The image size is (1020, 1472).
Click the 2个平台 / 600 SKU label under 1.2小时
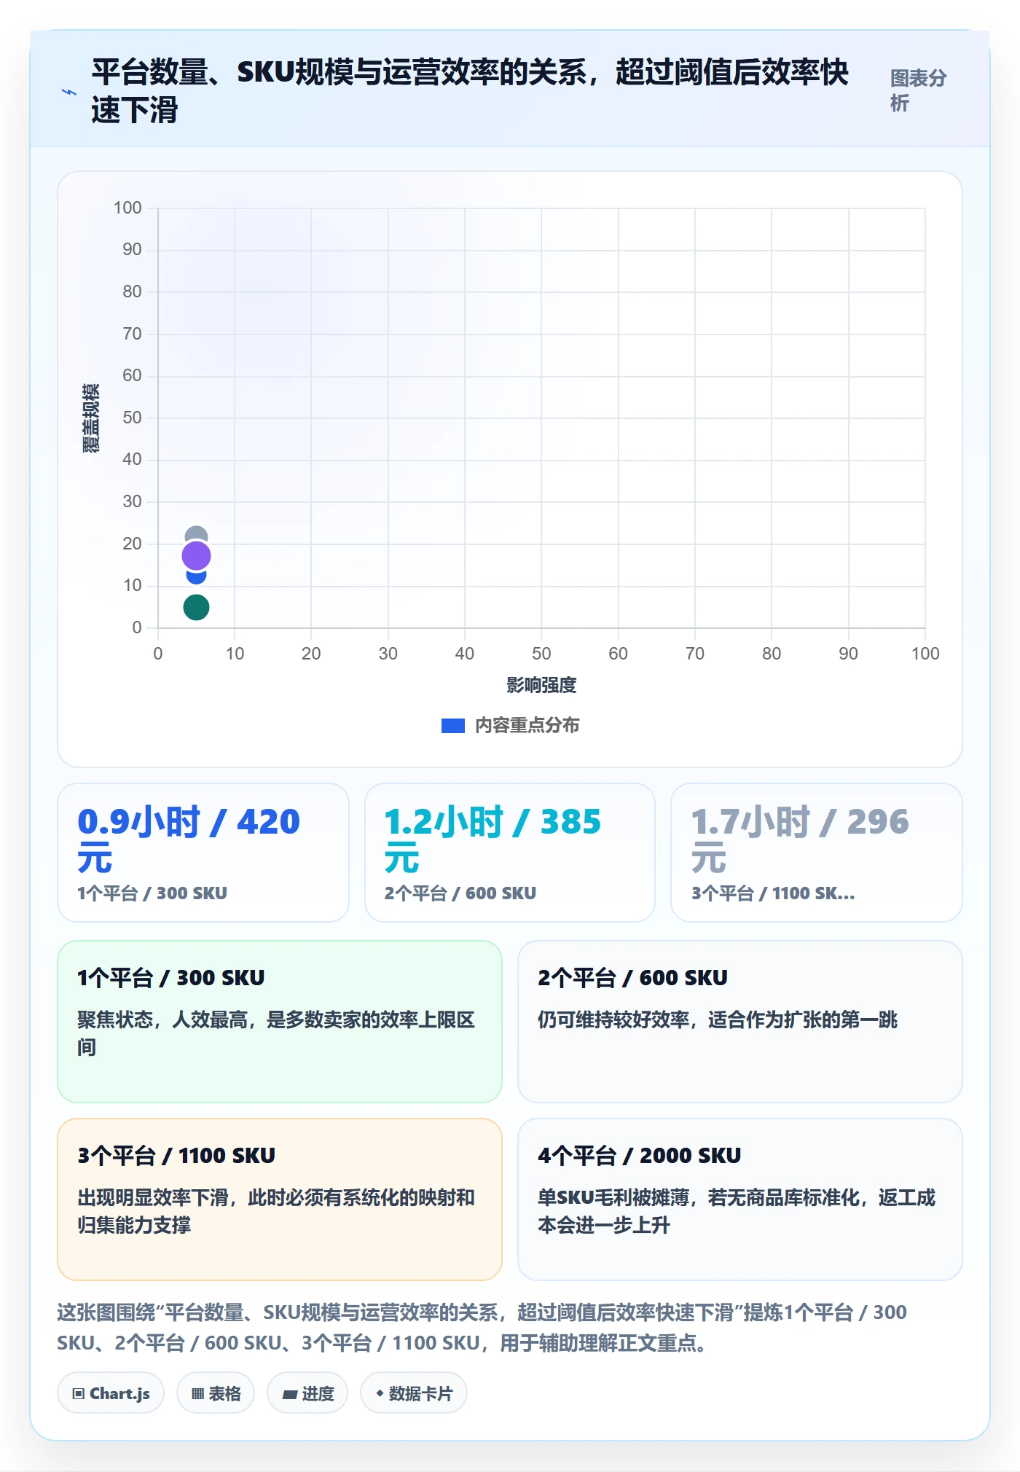pos(460,893)
